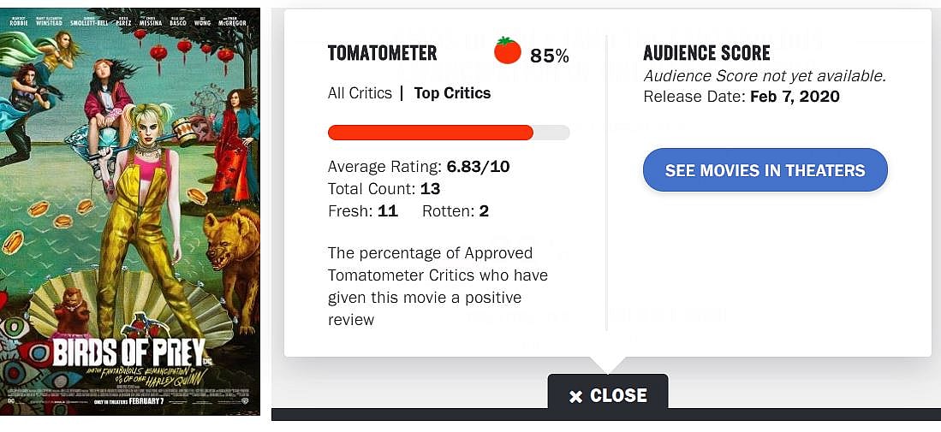Click the Fresh 11 count
Screen dimensions: 941x432
(x=363, y=210)
